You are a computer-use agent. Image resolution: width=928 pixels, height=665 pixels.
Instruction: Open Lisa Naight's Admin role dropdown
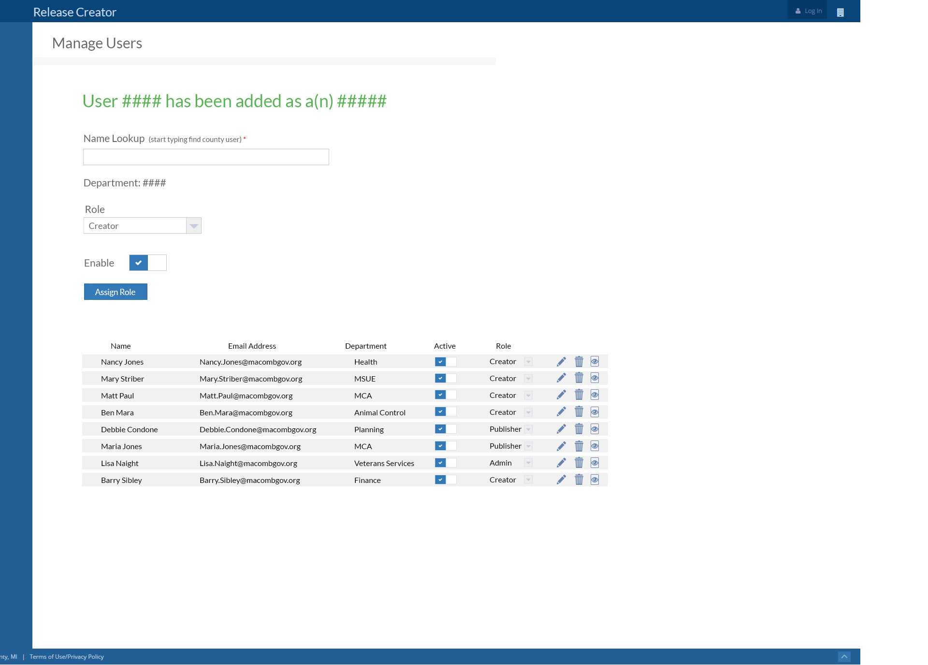coord(528,463)
